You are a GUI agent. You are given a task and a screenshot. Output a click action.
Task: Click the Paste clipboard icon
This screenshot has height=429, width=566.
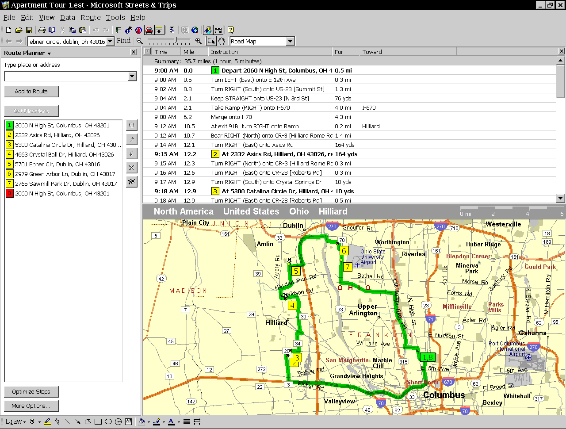pos(83,30)
